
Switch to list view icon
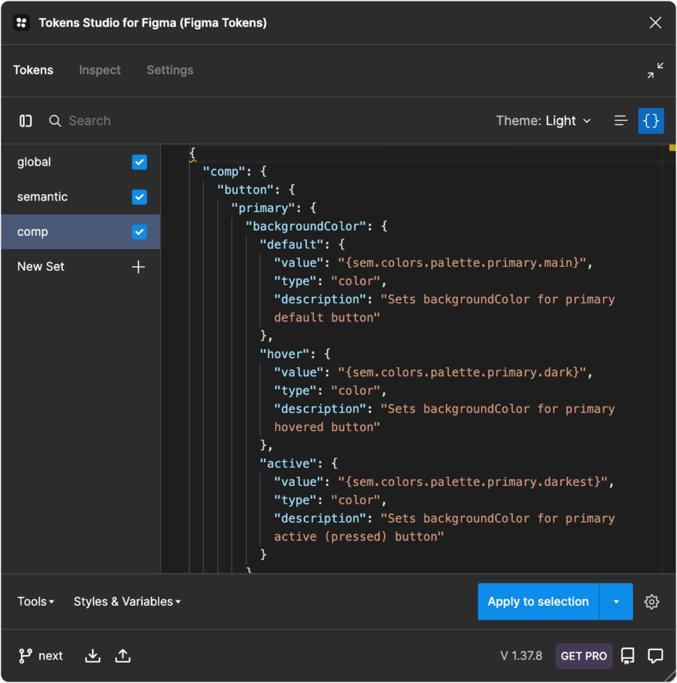pyautogui.click(x=620, y=121)
